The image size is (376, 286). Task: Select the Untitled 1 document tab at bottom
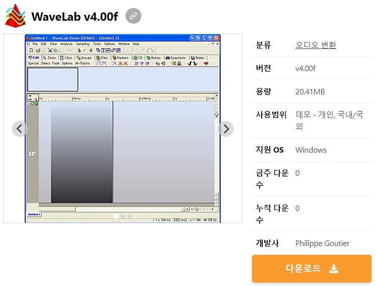pyautogui.click(x=34, y=214)
